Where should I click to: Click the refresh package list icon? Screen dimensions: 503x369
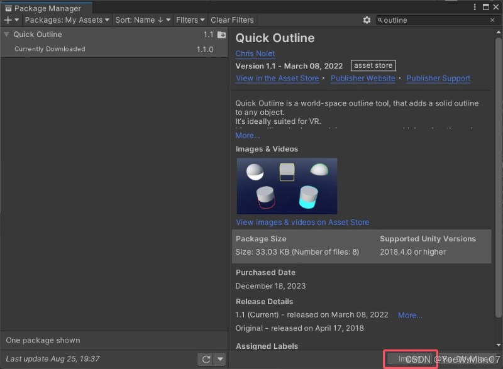206,359
